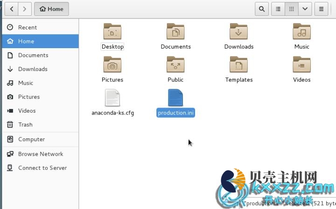
Task: Click the forward navigation arrow
Action: pyautogui.click(x=25, y=9)
